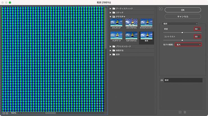The width and height of the screenshot is (208, 116).
Task: Click the 密度 slider handle
Action: pos(182,32)
